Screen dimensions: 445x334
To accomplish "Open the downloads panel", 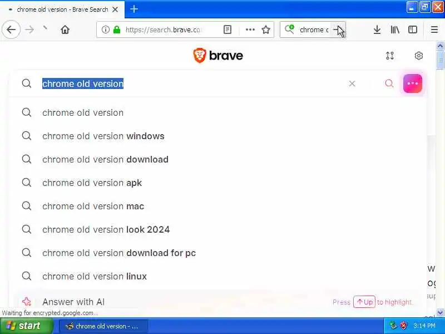I will coord(377,30).
